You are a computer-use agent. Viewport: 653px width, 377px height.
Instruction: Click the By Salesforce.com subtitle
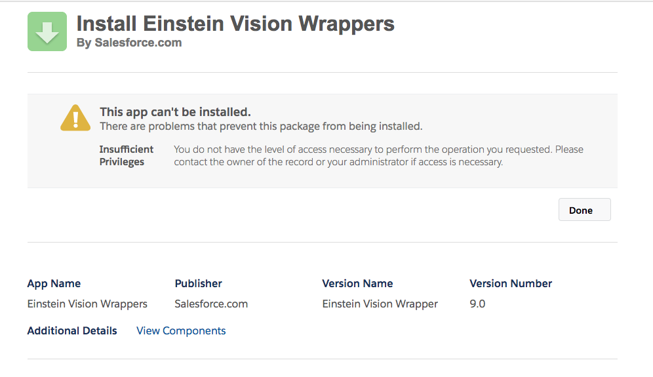pos(129,43)
